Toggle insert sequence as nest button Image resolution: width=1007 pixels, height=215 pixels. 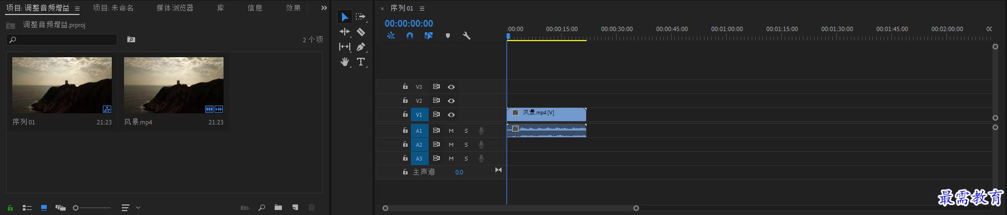click(391, 36)
